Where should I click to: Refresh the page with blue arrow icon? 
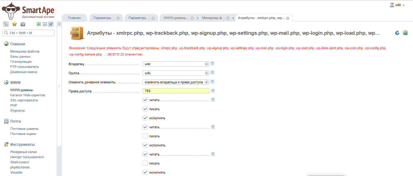[x=397, y=33]
